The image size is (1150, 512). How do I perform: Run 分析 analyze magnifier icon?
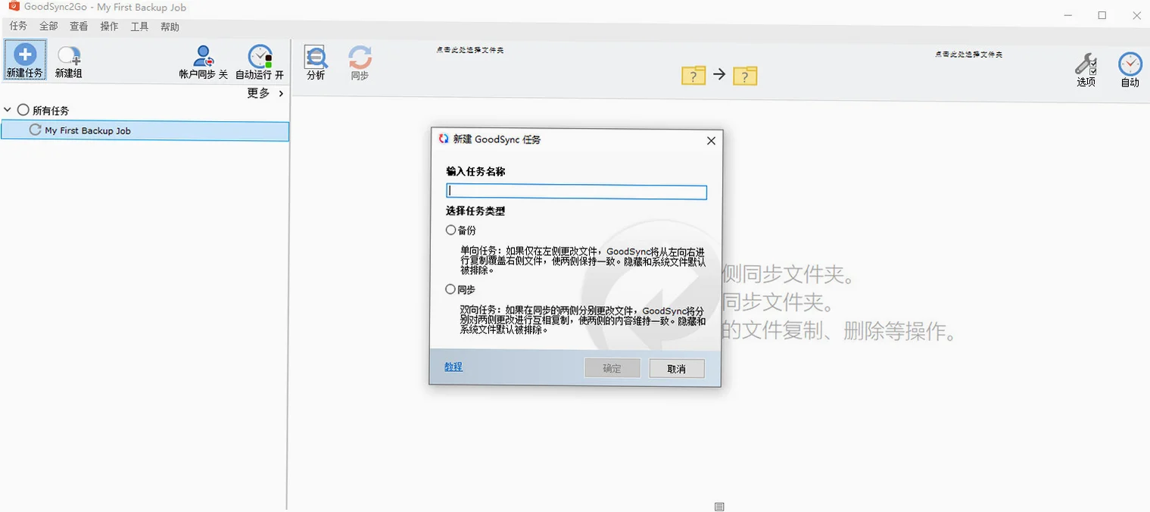pos(316,57)
